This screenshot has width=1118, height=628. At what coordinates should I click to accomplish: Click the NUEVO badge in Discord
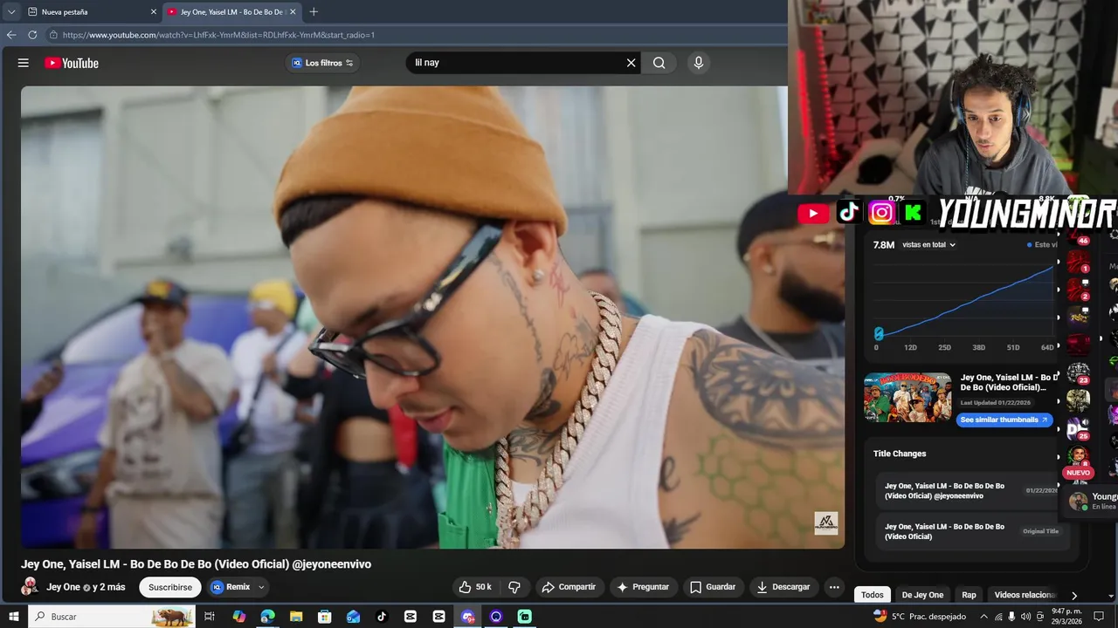coord(1078,473)
